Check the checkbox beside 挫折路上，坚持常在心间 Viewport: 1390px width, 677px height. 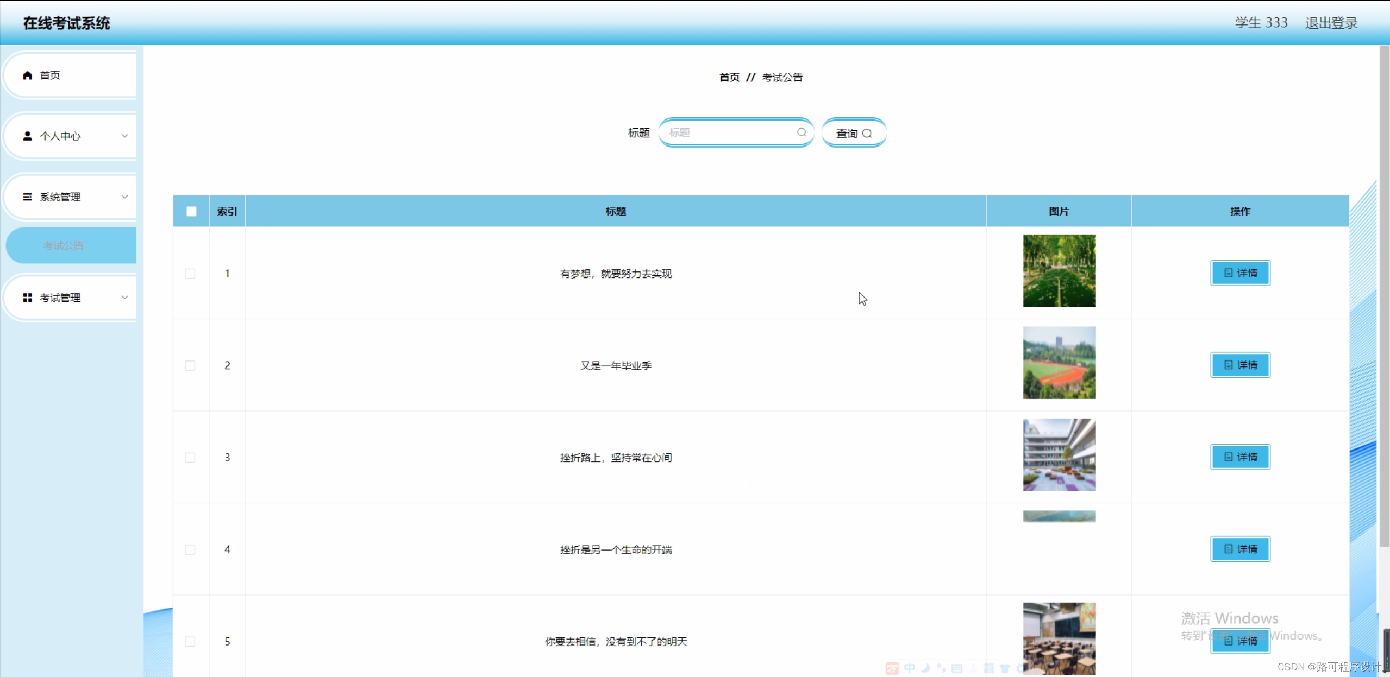189,457
